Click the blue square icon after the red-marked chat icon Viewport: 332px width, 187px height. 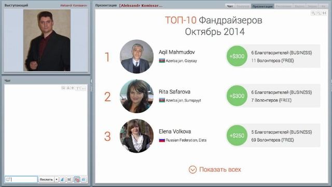tap(84, 180)
